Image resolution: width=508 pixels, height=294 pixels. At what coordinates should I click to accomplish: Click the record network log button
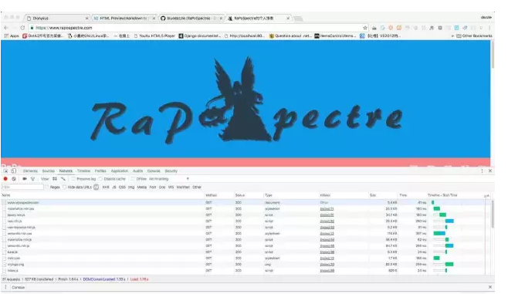tap(5, 179)
